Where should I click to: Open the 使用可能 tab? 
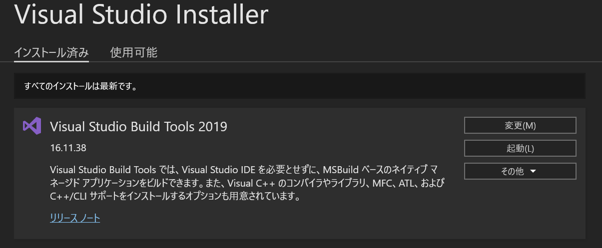click(134, 52)
